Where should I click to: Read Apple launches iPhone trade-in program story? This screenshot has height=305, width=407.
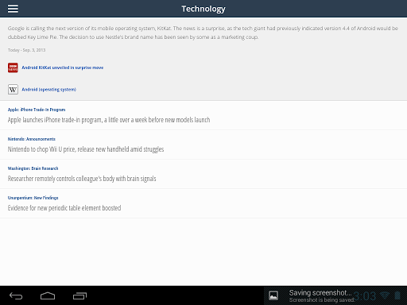pos(109,120)
